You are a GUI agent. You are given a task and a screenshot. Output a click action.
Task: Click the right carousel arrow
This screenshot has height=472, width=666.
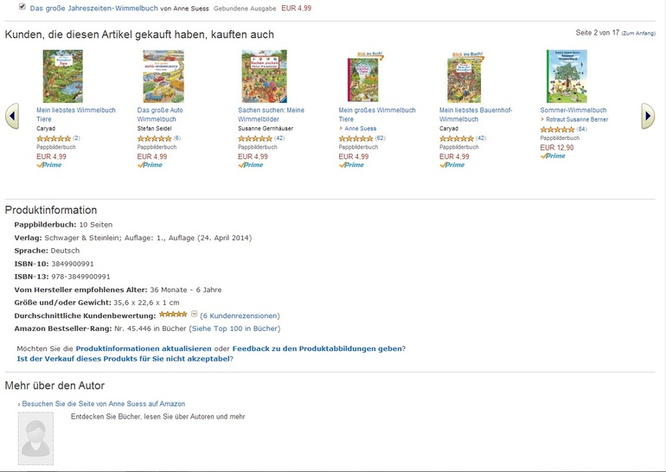tap(647, 115)
